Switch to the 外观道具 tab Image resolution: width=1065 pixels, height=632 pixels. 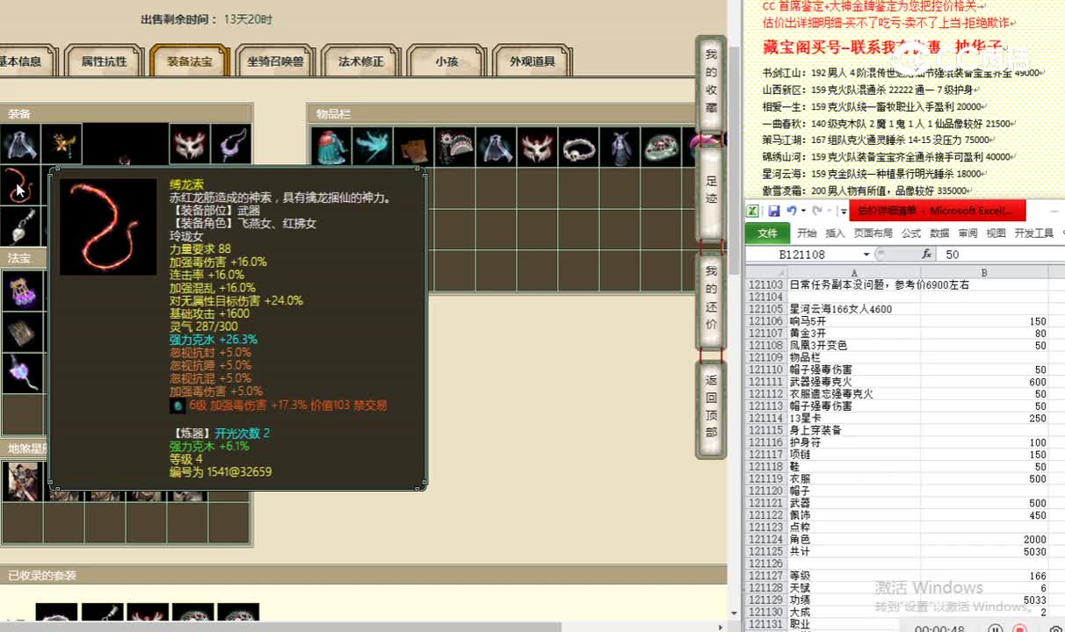532,61
